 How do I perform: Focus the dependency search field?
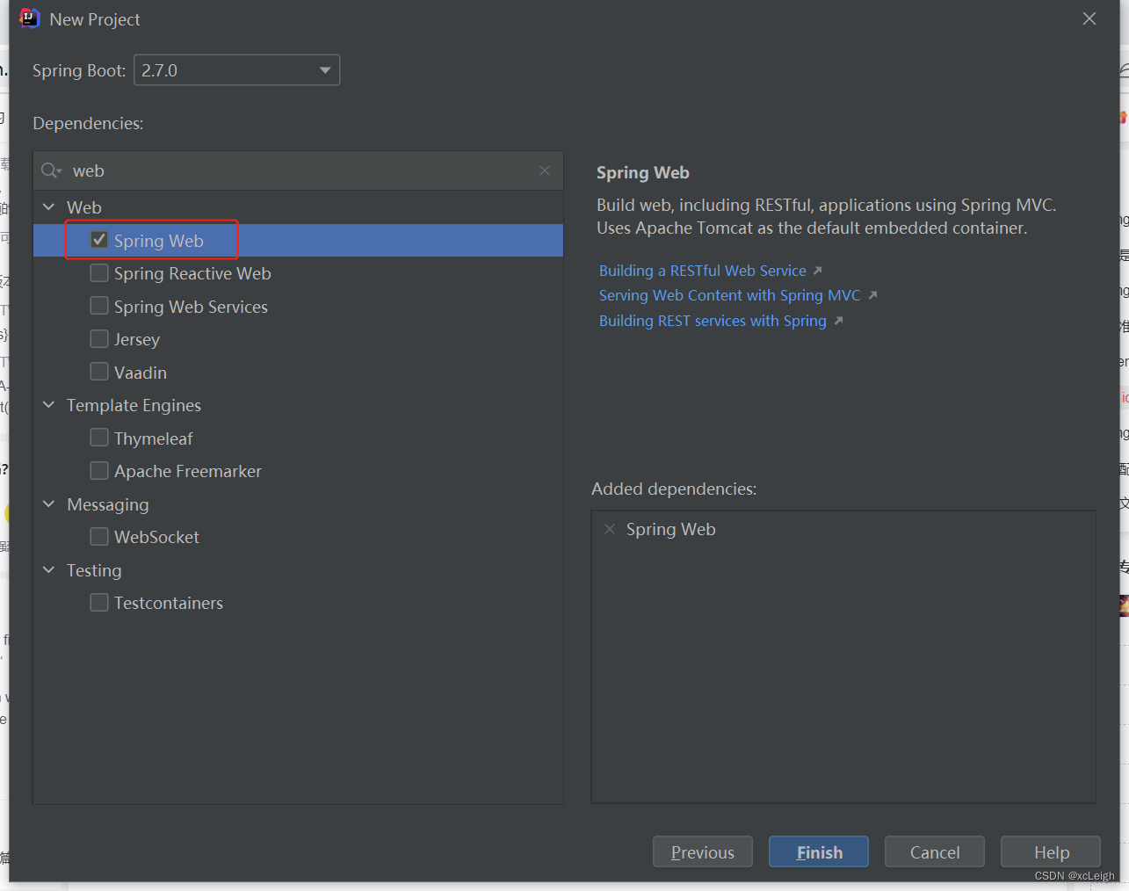coord(298,170)
